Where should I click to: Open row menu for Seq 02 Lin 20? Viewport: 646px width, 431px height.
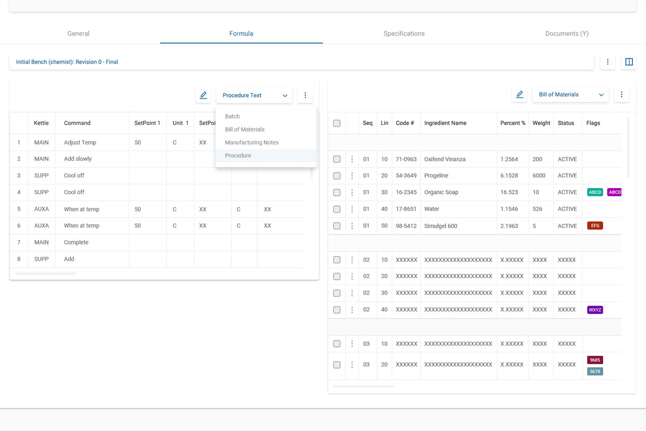pos(352,276)
